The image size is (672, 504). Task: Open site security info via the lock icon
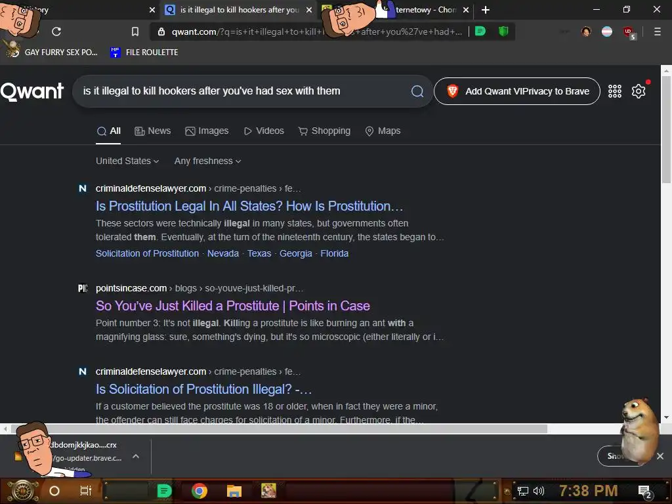coord(161,31)
